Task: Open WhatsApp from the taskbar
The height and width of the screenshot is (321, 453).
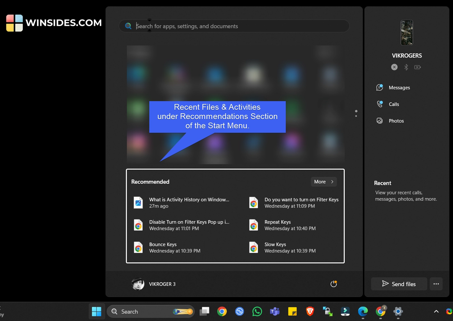Action: point(257,311)
